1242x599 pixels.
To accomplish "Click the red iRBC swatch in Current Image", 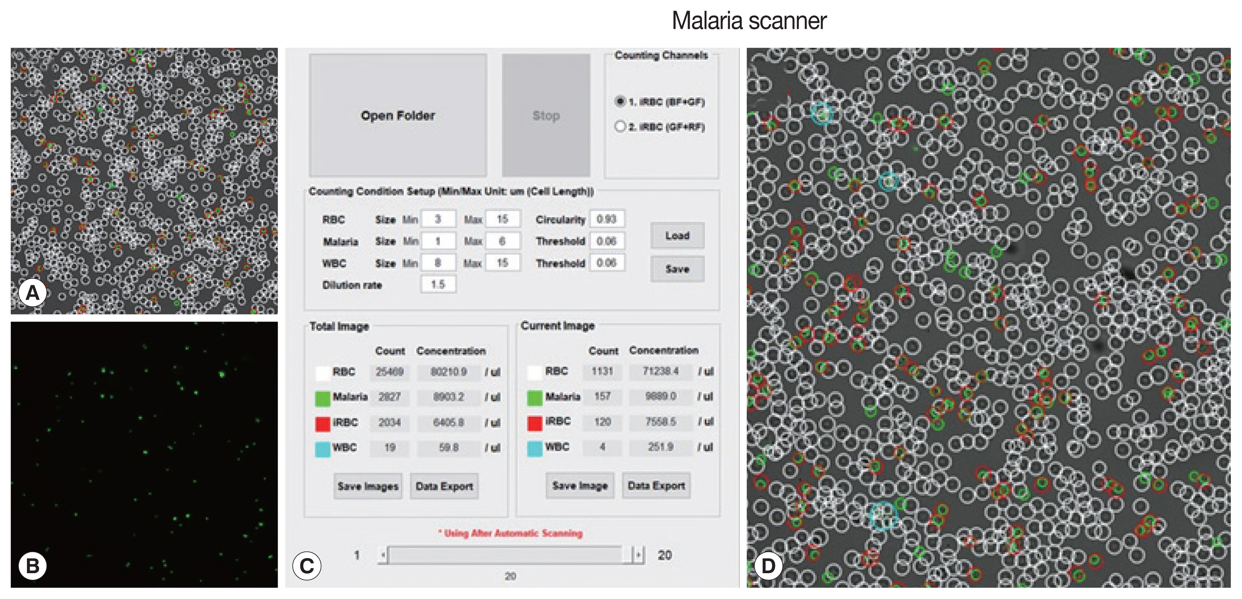I will [535, 423].
